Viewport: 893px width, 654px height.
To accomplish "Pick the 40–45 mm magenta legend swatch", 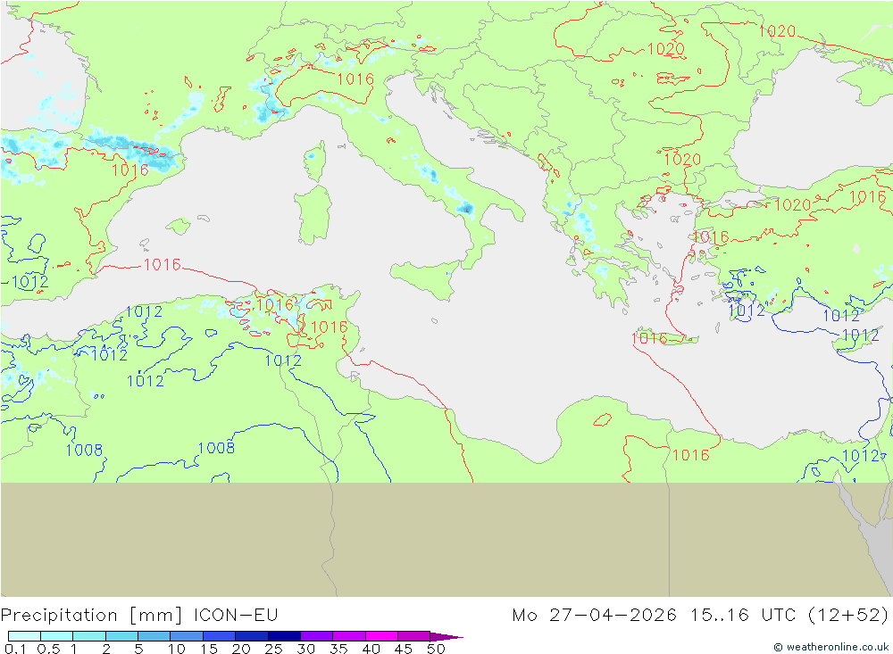I will [381, 636].
